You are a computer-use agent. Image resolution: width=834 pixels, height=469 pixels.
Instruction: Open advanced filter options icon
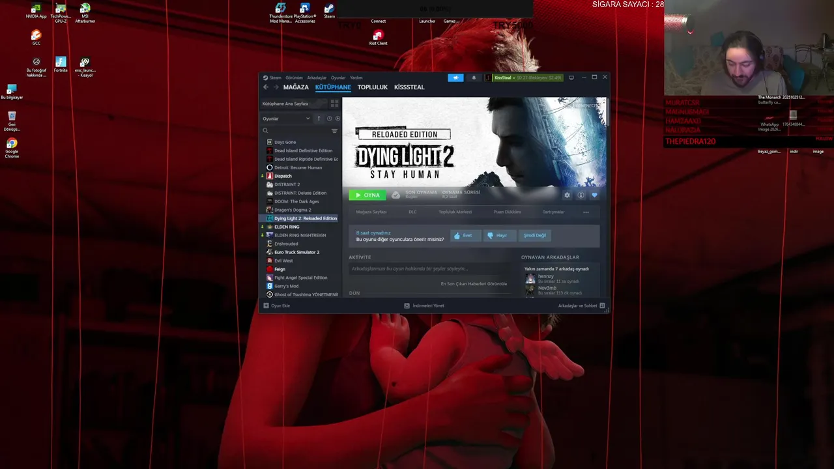click(x=334, y=131)
